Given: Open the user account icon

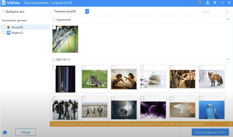Looking at the screenshot, I should coord(208,3).
